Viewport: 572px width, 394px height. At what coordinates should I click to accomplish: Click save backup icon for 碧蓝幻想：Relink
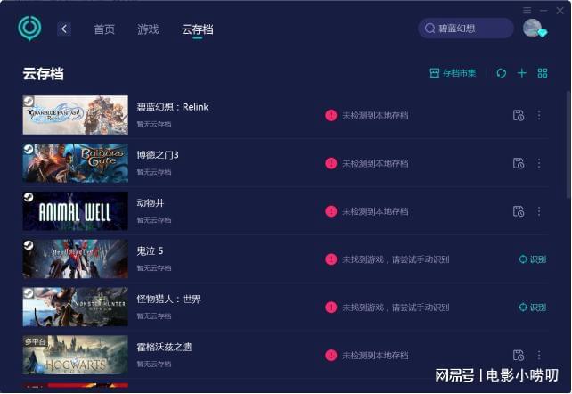(519, 115)
